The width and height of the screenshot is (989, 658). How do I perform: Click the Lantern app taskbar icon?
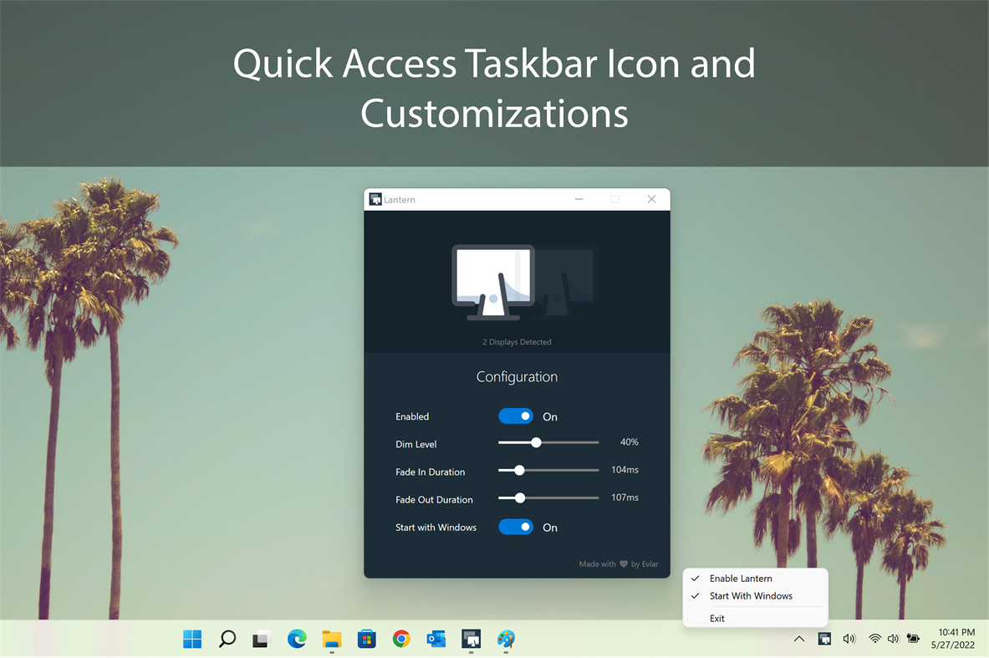pyautogui.click(x=472, y=639)
